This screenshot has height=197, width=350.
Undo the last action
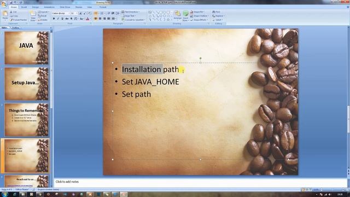[15, 2]
